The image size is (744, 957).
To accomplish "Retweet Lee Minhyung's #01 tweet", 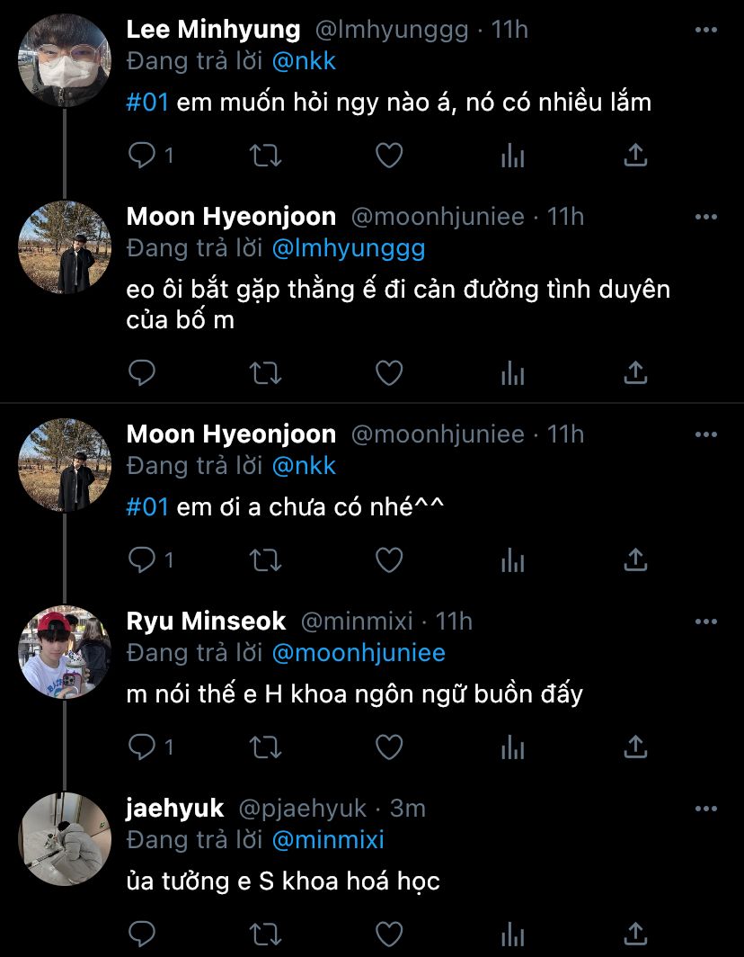I will [x=265, y=156].
